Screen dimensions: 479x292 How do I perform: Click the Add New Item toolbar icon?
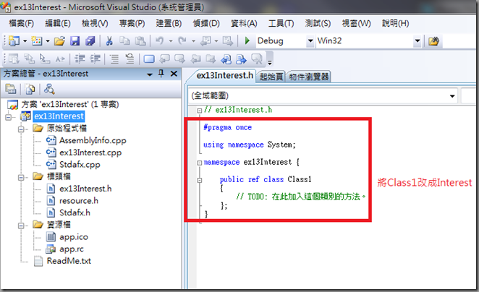(37, 40)
